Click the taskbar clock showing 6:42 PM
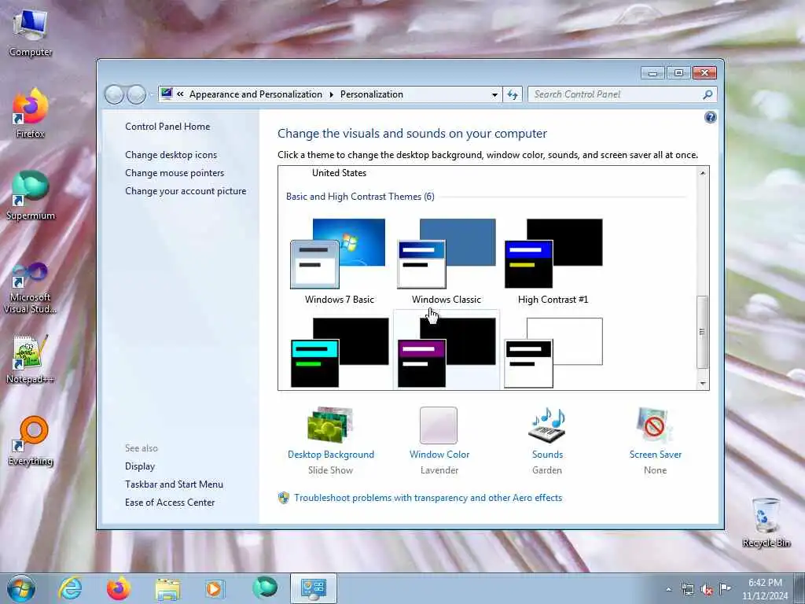 pos(765,589)
